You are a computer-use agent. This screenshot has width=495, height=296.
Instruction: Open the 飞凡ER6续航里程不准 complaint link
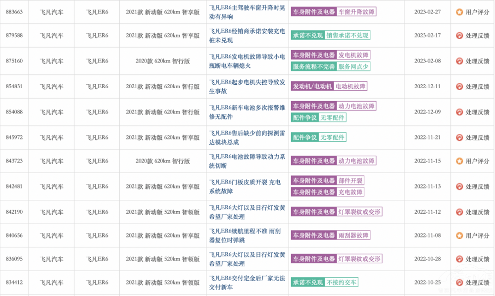pos(247,236)
